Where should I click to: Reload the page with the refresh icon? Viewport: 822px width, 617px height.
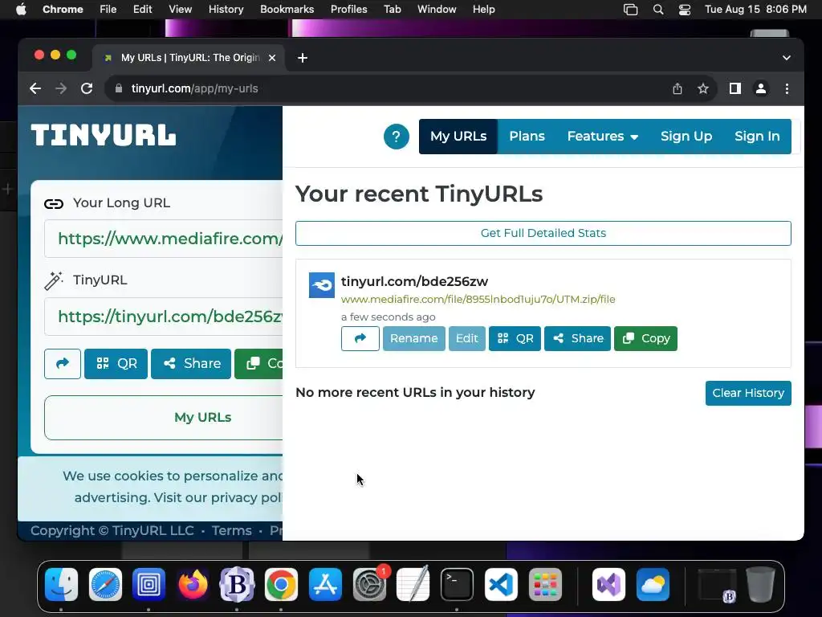coord(87,88)
